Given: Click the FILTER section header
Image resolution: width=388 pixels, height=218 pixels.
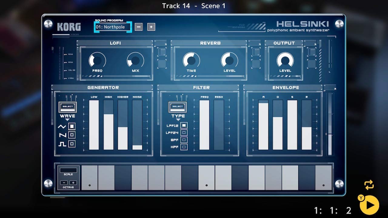Looking at the screenshot, I should (201, 88).
